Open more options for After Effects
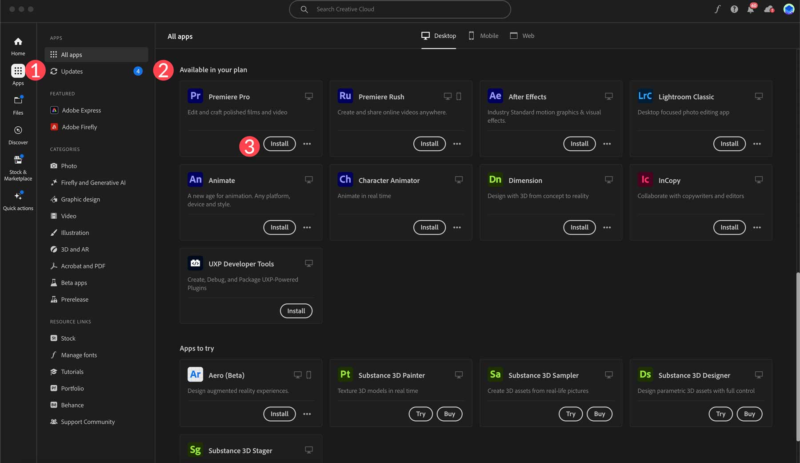This screenshot has width=800, height=463. [x=607, y=144]
